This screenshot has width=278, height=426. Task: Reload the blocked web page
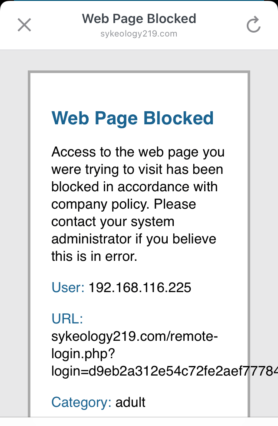(253, 25)
